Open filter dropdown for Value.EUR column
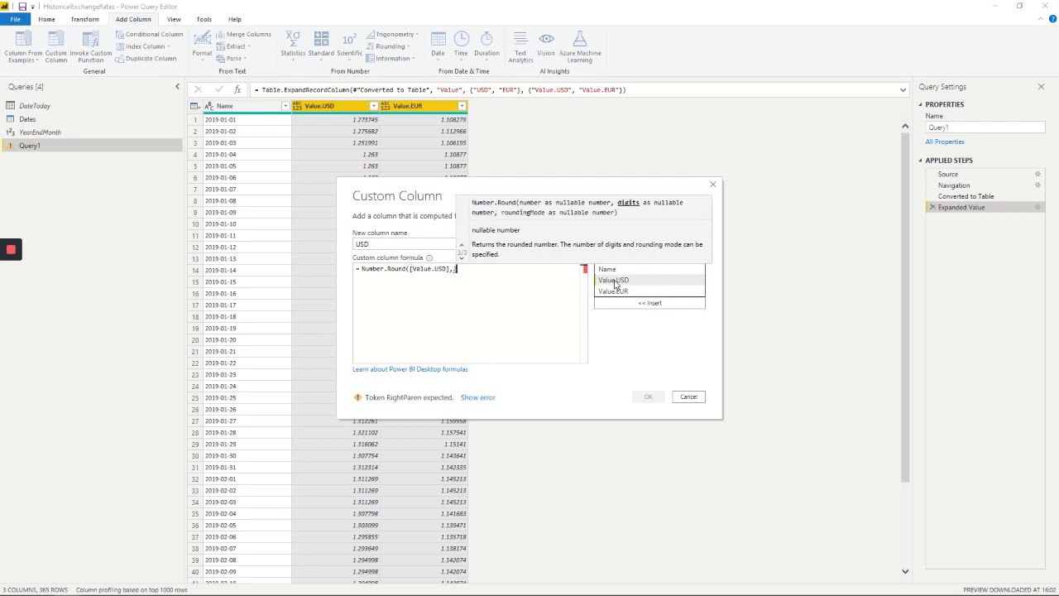 pyautogui.click(x=462, y=106)
